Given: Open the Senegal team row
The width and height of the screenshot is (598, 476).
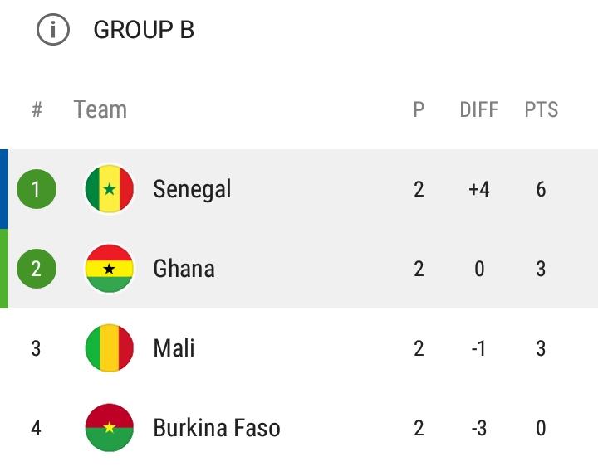Looking at the screenshot, I should click(299, 189).
